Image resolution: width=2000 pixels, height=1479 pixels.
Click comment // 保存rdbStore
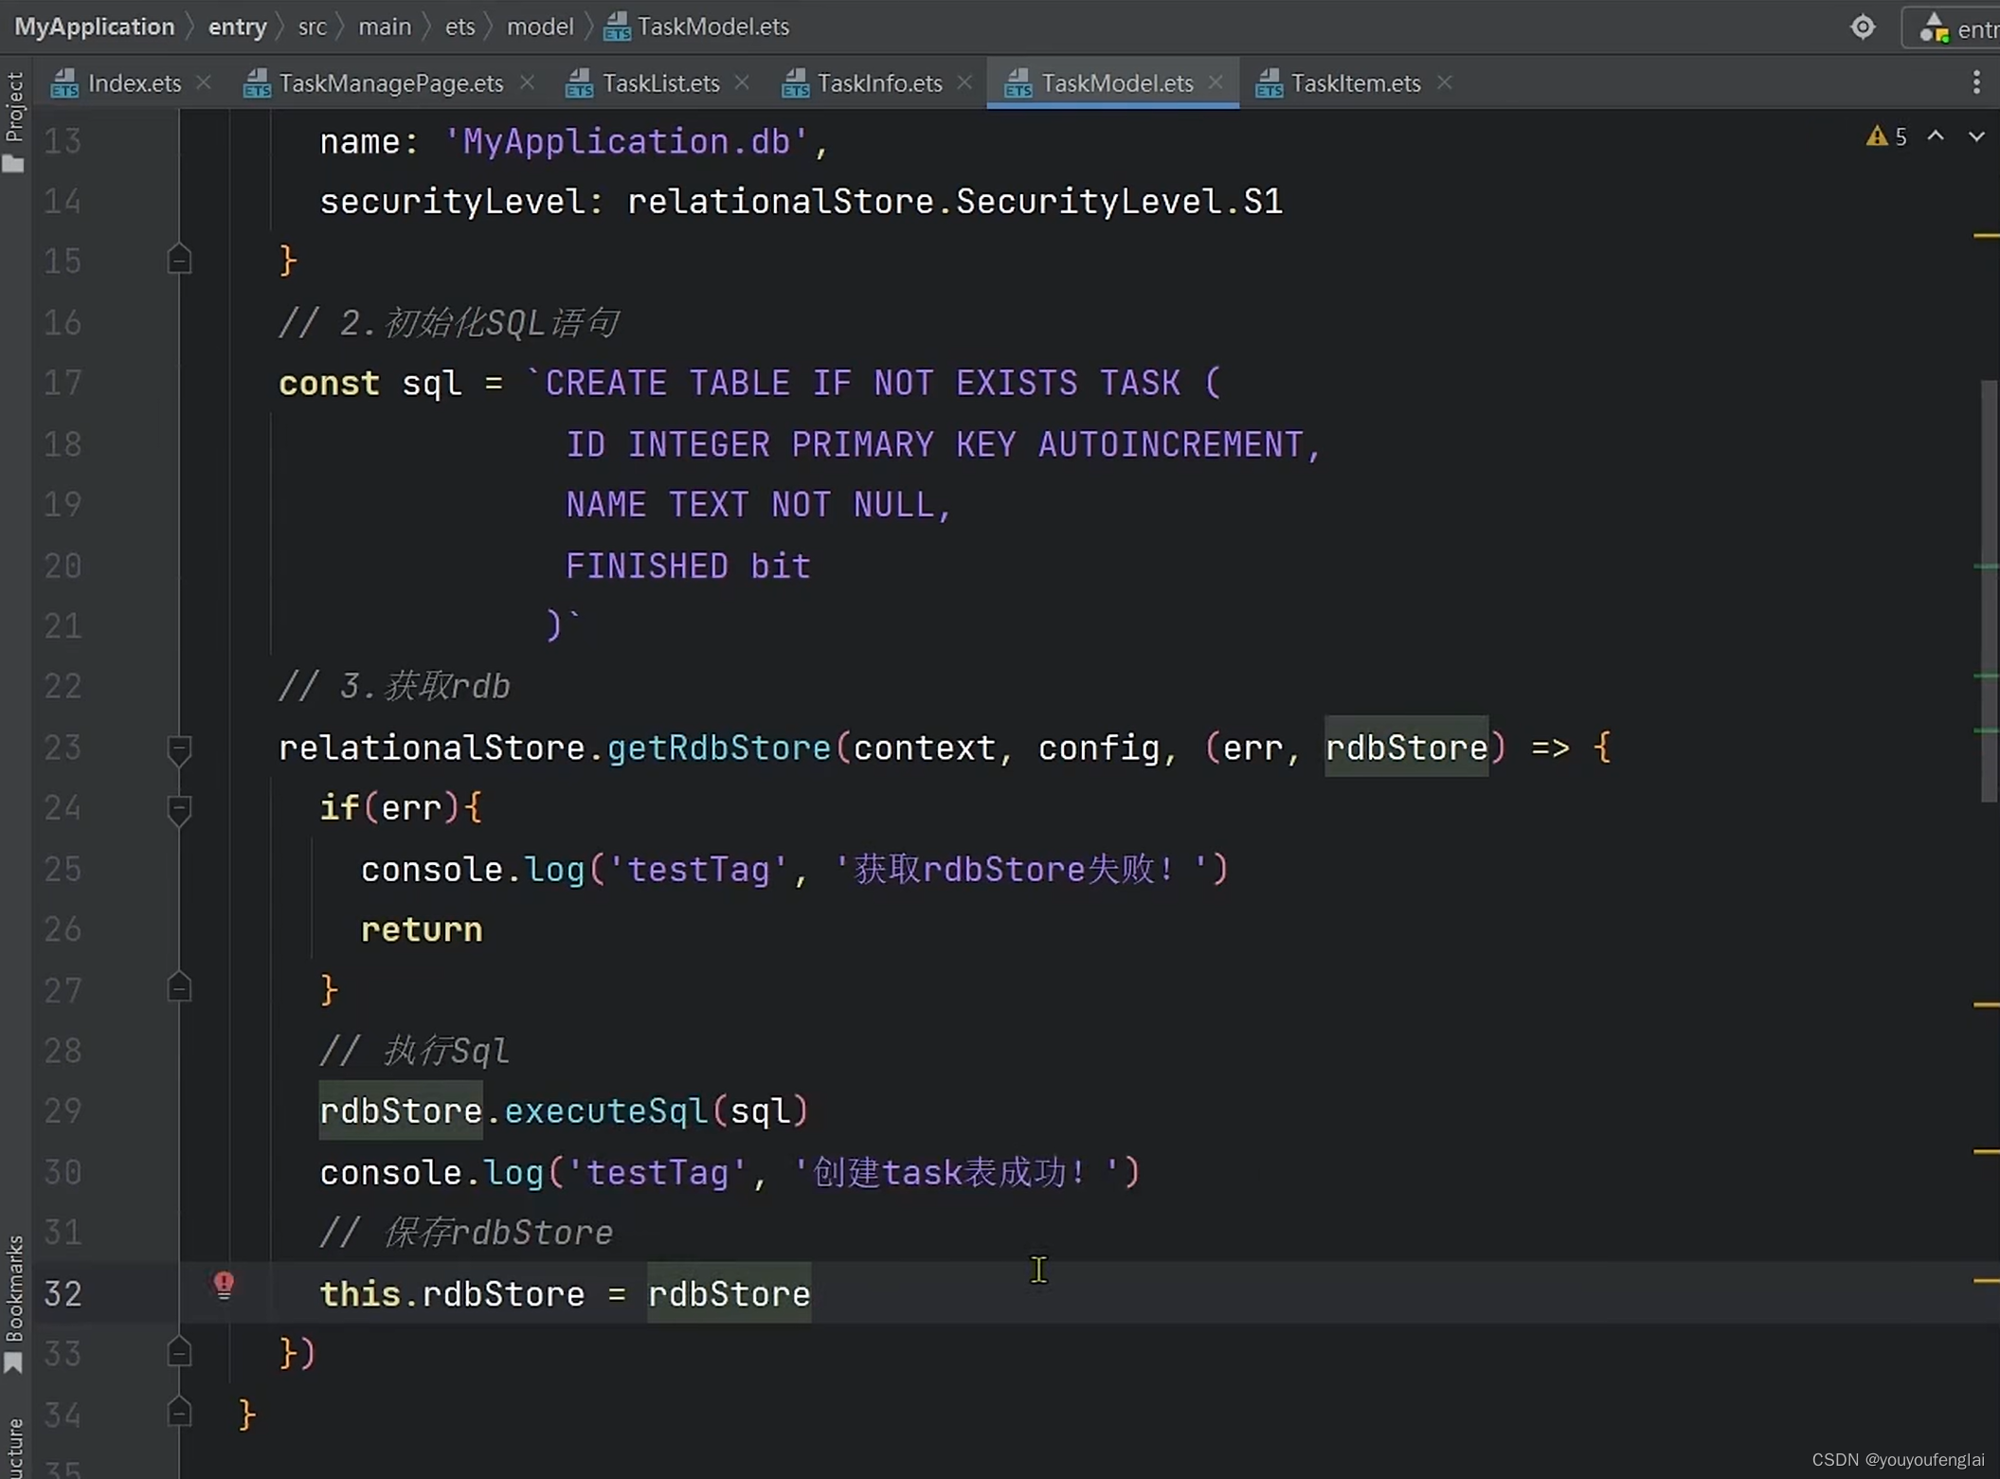click(466, 1234)
